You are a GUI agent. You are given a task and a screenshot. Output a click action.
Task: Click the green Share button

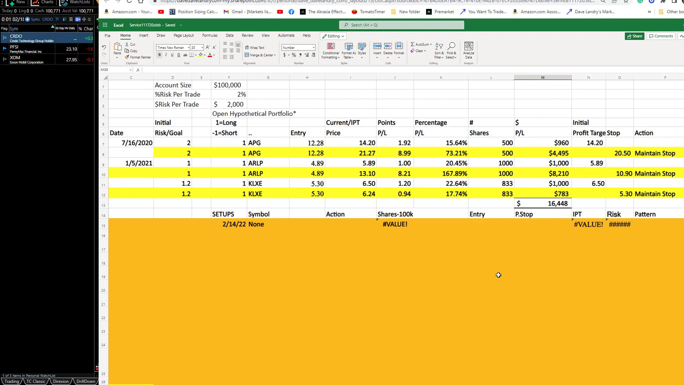634,36
